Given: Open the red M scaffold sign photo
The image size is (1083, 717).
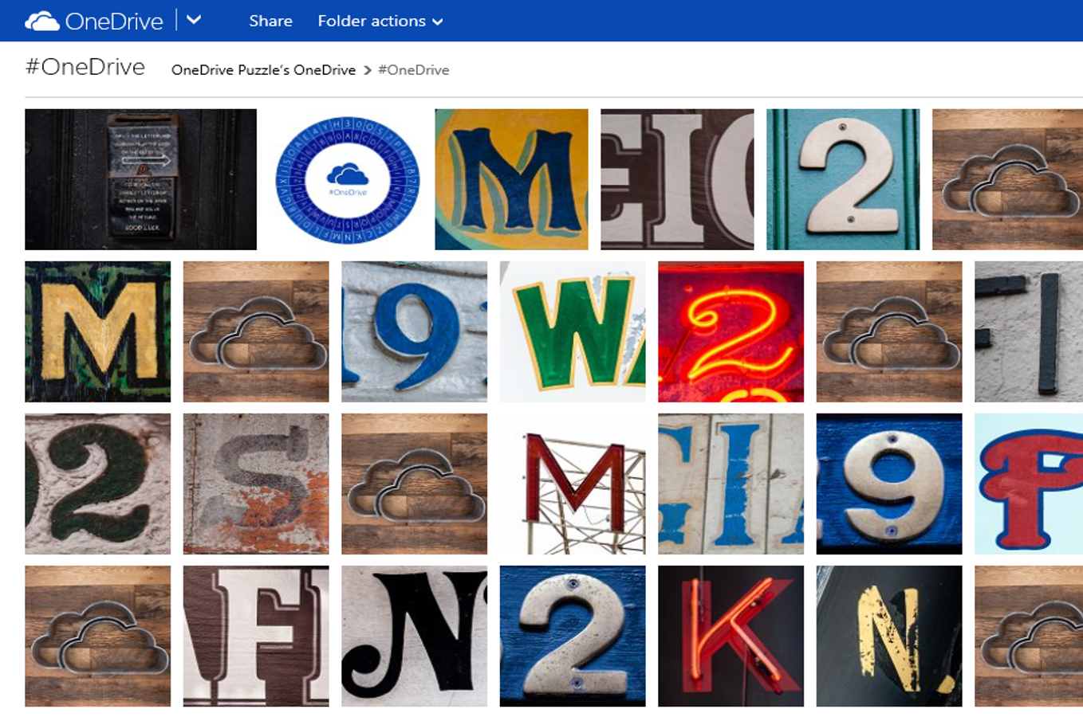Looking at the screenshot, I should point(573,484).
